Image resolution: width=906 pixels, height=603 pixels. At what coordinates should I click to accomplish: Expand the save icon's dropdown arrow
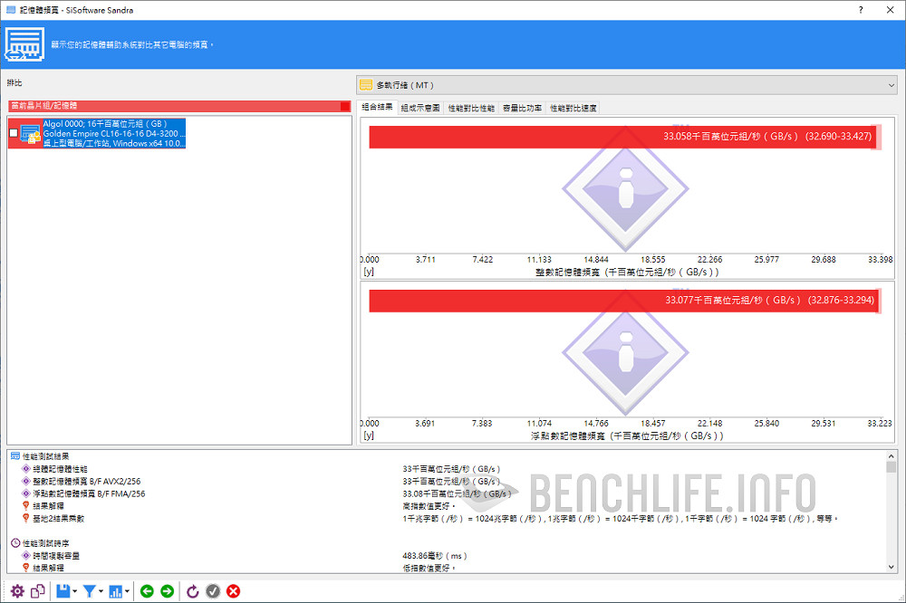coord(75,592)
